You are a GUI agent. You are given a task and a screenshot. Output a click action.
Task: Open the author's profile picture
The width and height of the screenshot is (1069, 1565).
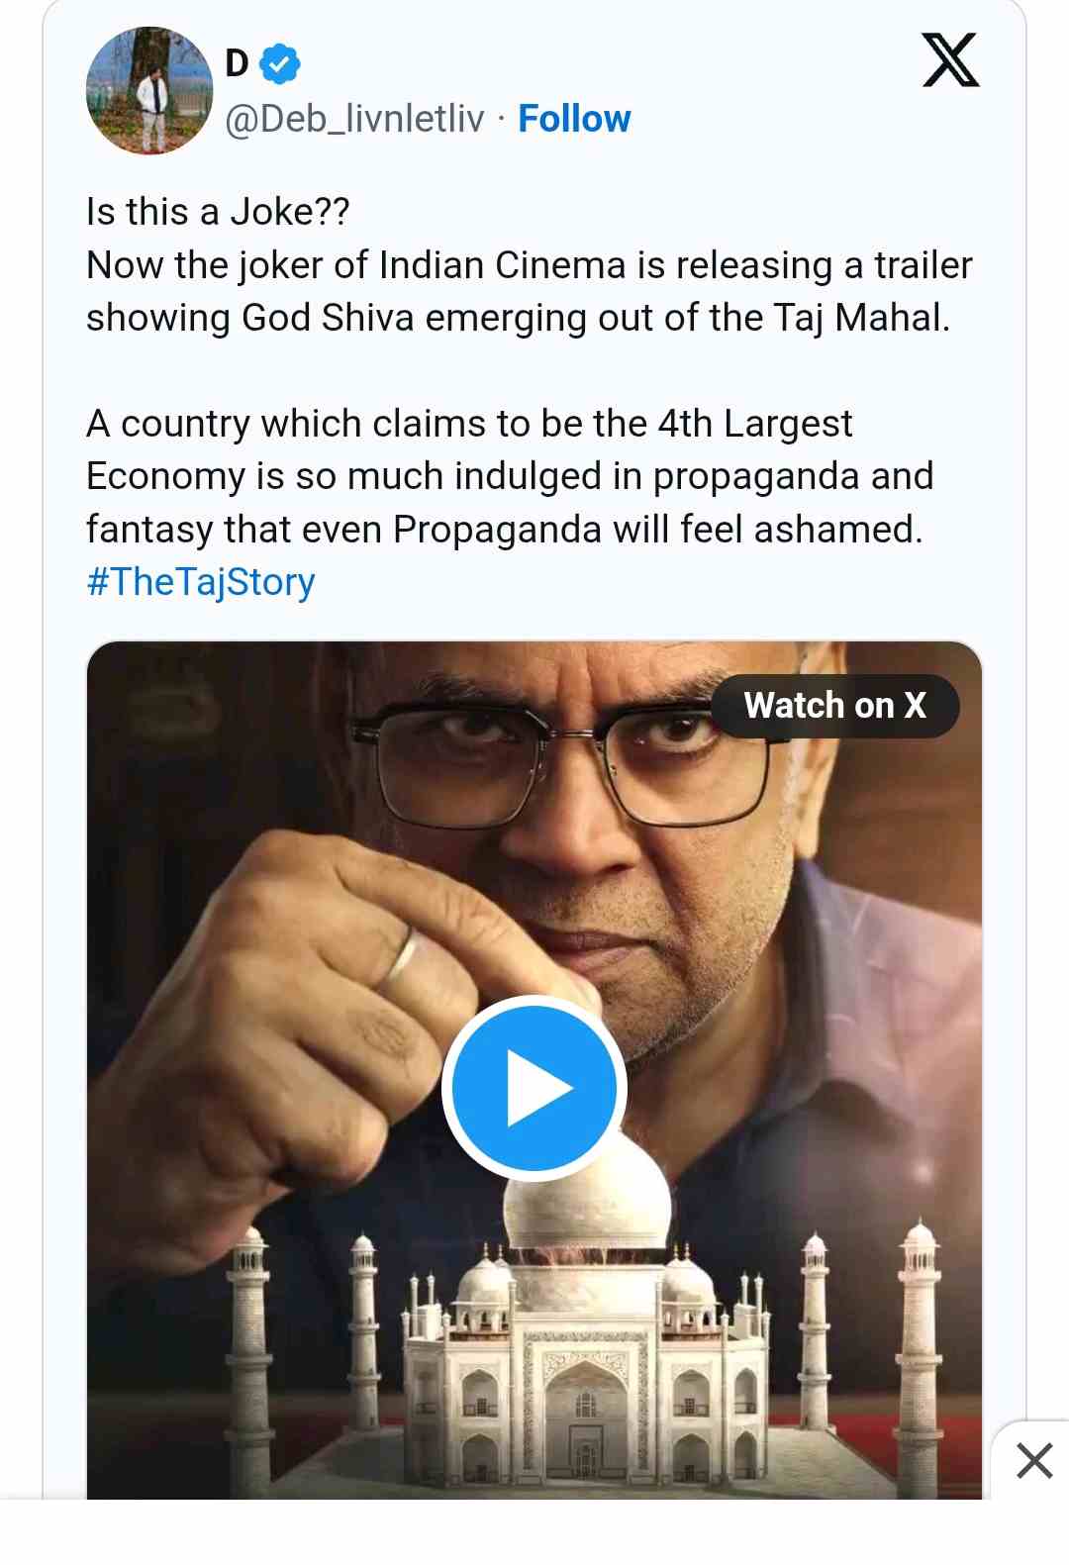149,90
